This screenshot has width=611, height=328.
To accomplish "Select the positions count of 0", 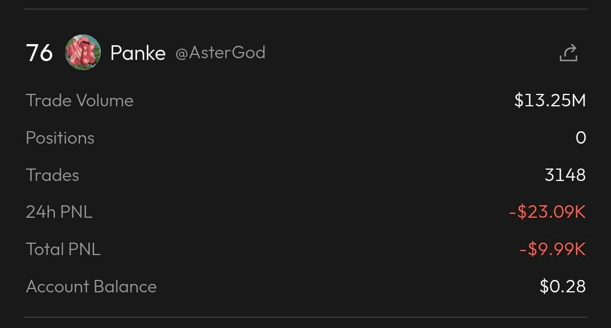I will 580,138.
